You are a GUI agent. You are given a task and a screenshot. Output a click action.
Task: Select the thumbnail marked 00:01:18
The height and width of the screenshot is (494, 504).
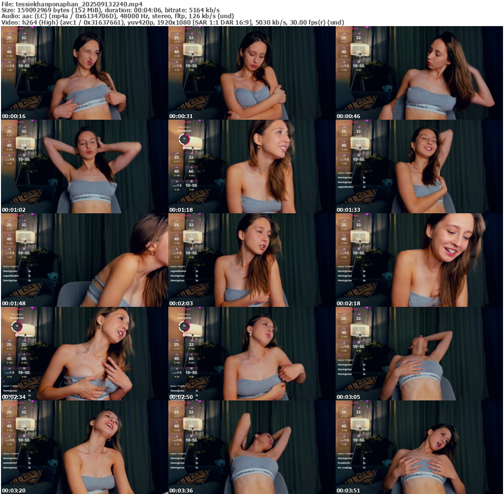pyautogui.click(x=252, y=166)
